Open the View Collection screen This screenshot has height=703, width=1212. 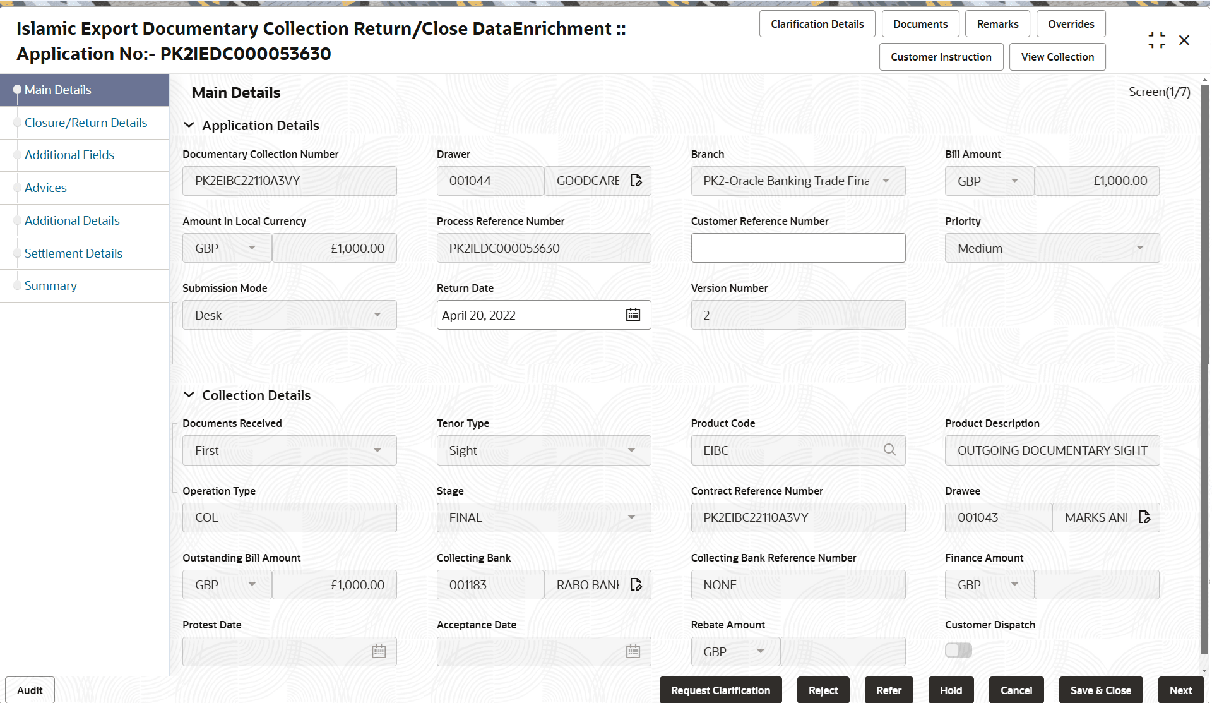click(x=1057, y=56)
